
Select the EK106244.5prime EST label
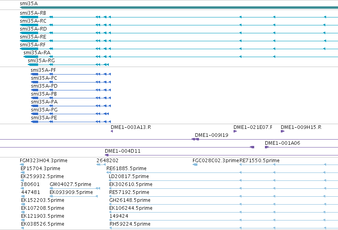[x=131, y=208]
